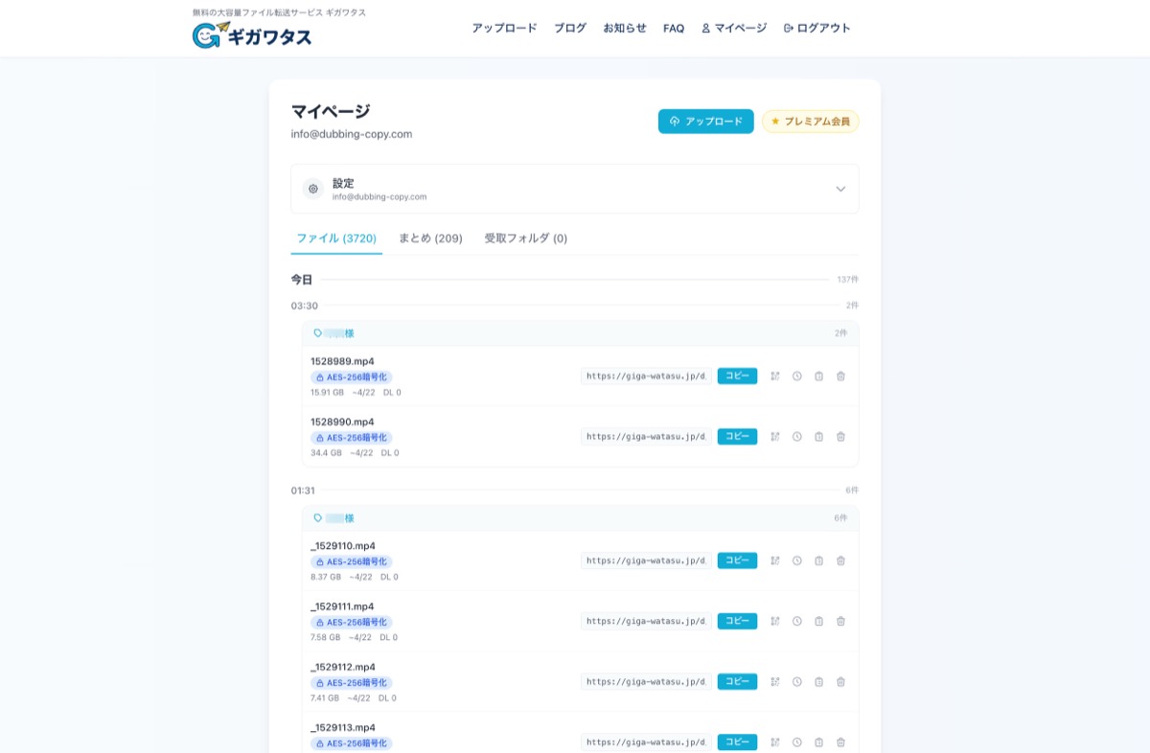This screenshot has height=753, width=1150.
Task: Switch to まとめ (209) tab
Action: 430,239
